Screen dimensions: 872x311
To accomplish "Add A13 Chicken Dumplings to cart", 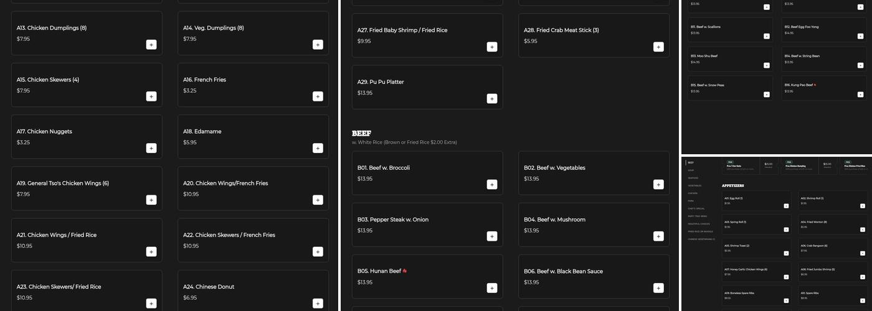I will pyautogui.click(x=151, y=45).
